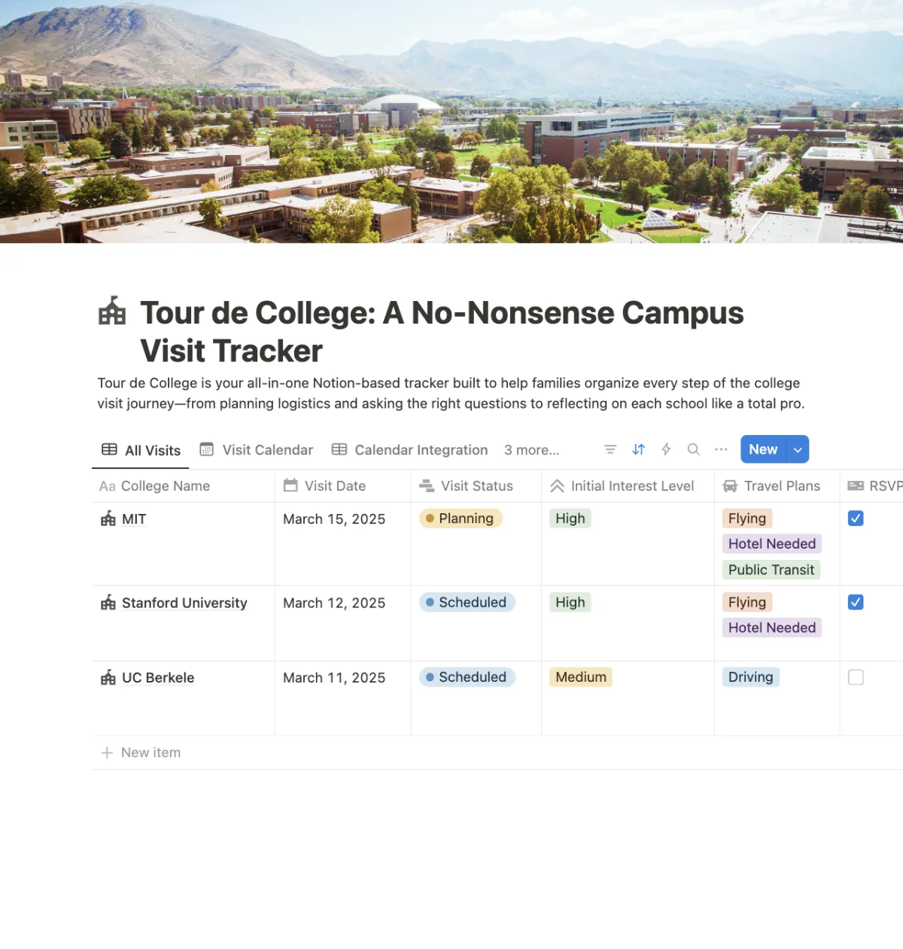
Task: Expand the New button dropdown arrow
Action: (798, 449)
